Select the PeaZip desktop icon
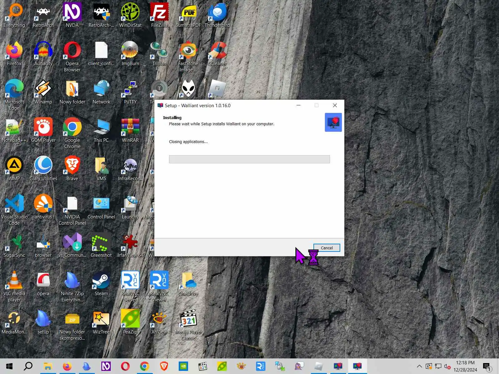The height and width of the screenshot is (374, 499). (130, 322)
